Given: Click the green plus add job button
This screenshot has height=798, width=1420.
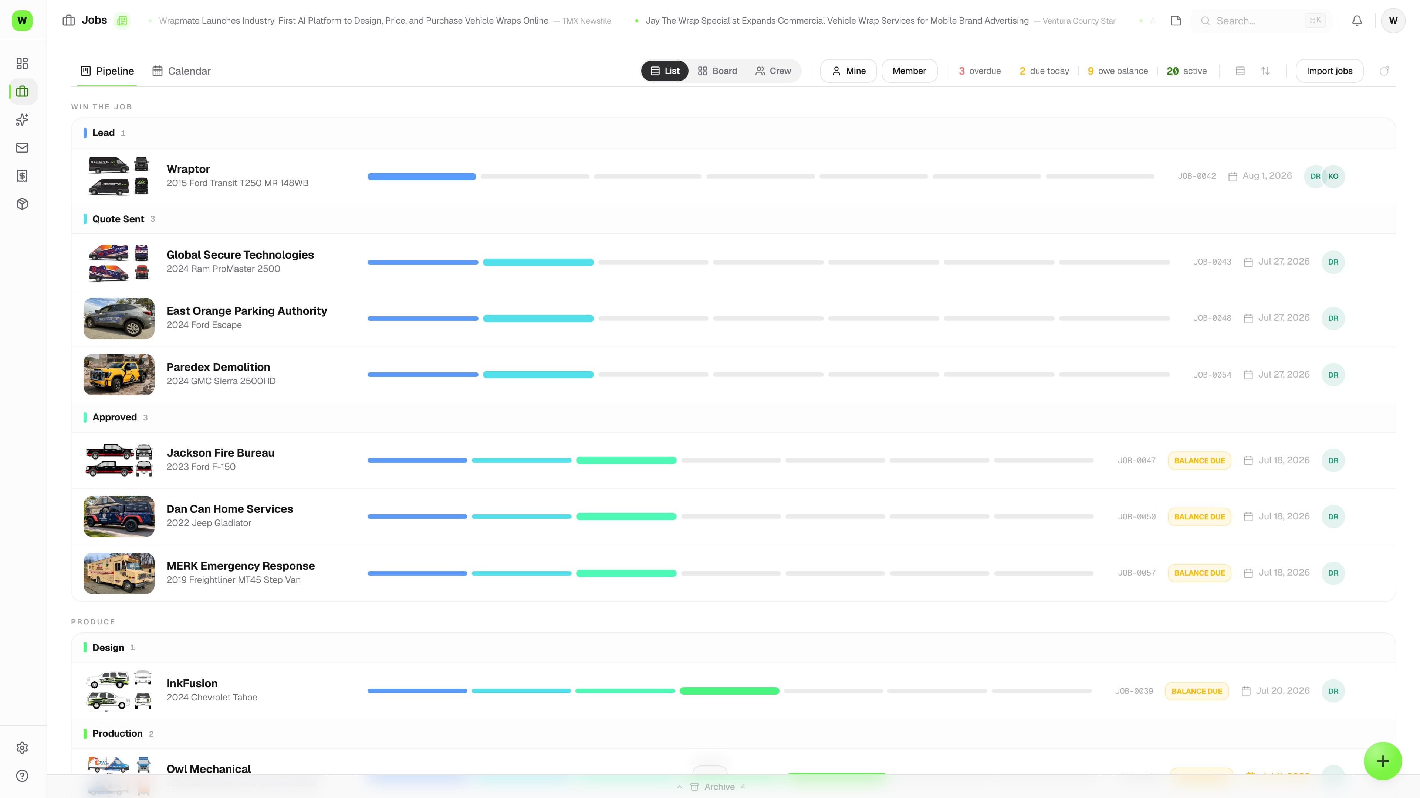Looking at the screenshot, I should coord(1383,761).
